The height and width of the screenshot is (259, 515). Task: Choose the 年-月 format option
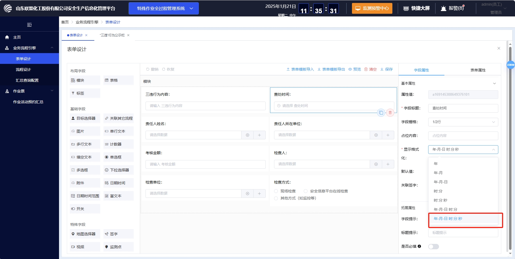tap(463, 173)
